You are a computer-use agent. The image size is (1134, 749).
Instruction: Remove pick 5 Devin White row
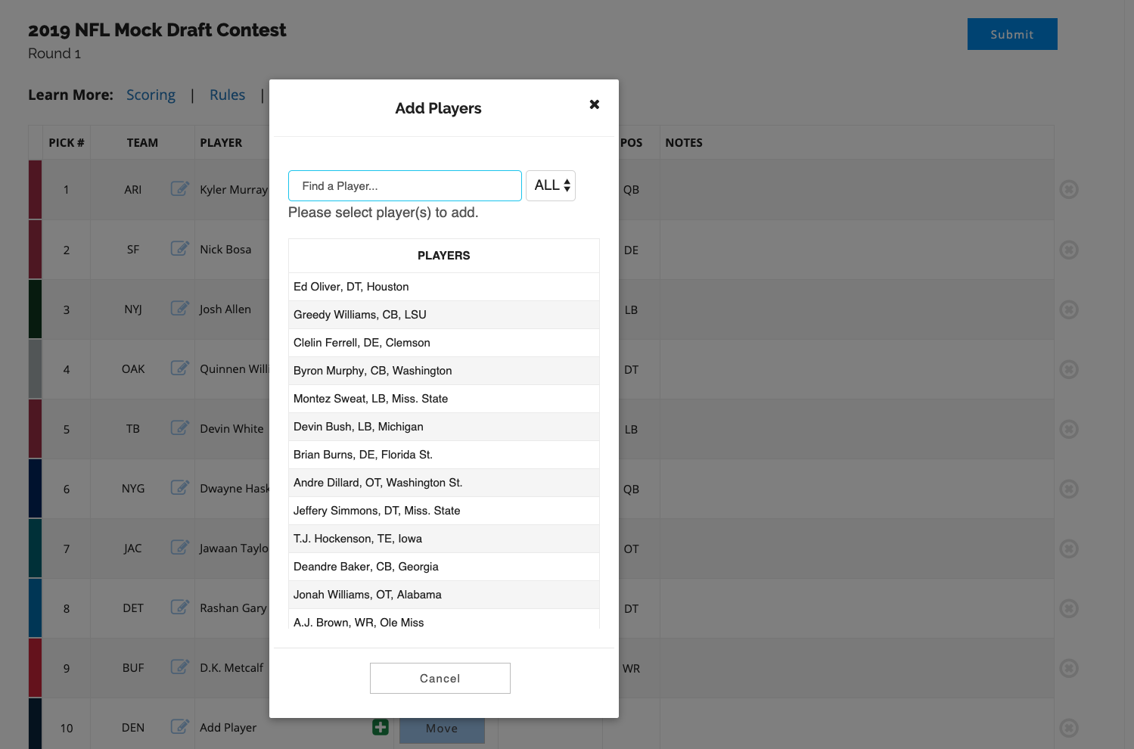click(x=1069, y=429)
